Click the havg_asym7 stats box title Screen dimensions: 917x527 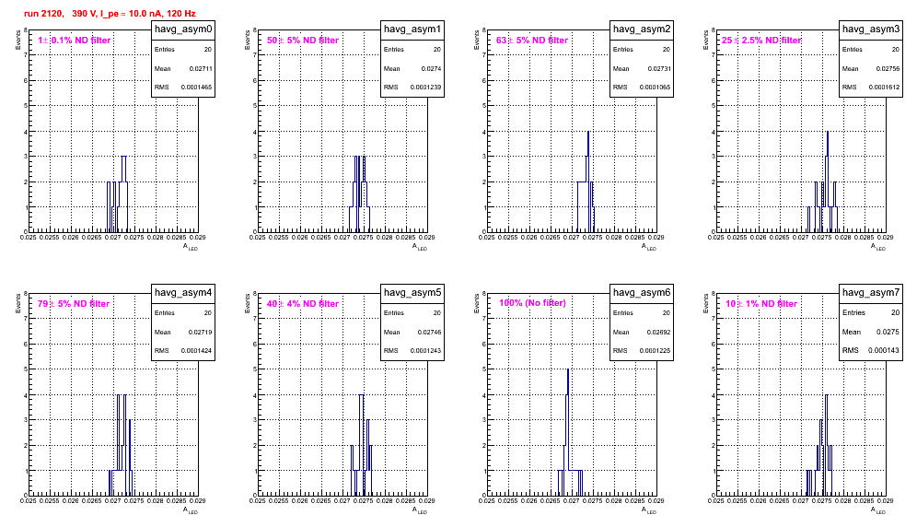point(871,292)
